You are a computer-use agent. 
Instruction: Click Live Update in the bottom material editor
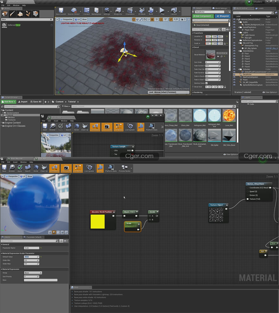click(x=89, y=168)
